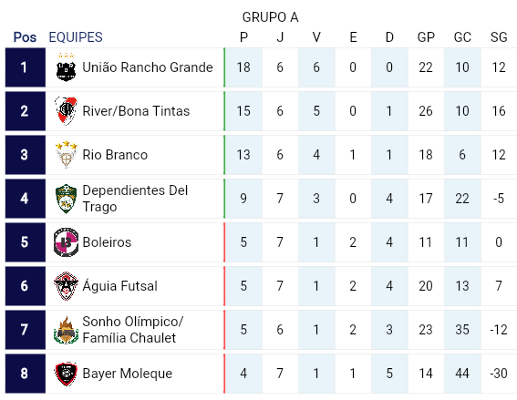
Task: Click the União Rancho Grande team crest
Action: 66,67
